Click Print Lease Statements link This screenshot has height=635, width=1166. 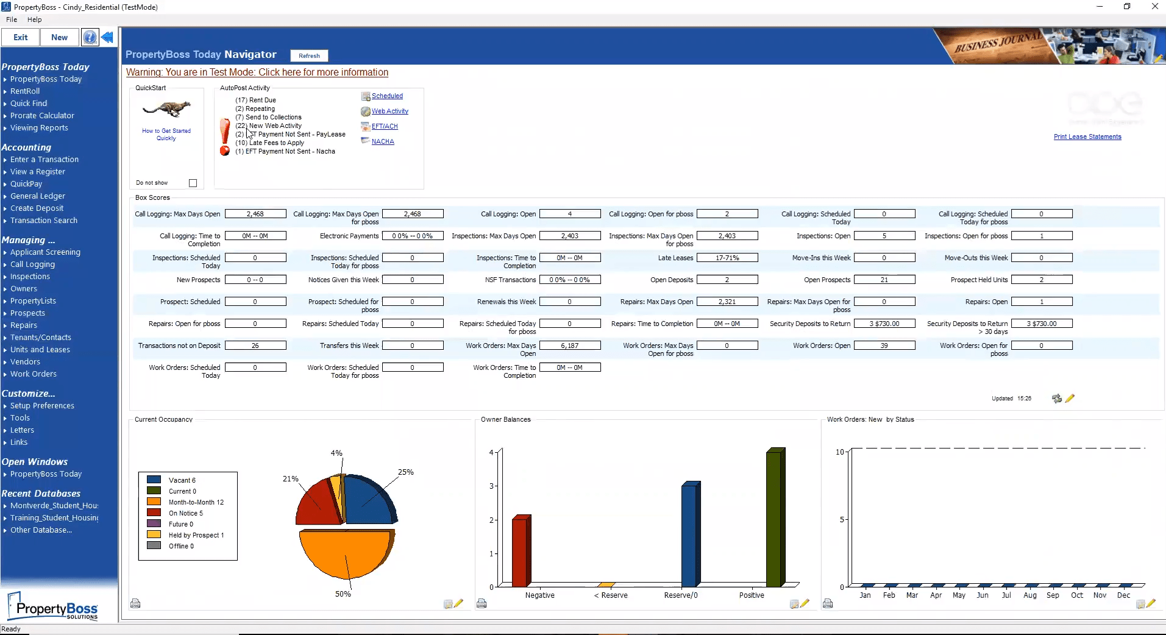[x=1087, y=137]
